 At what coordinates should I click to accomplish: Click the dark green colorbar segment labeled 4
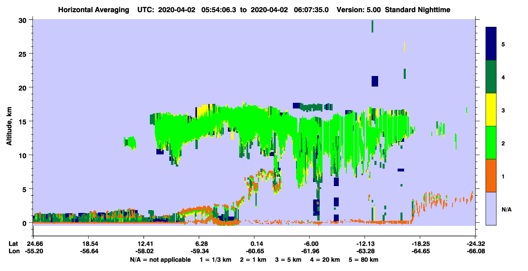(x=491, y=77)
